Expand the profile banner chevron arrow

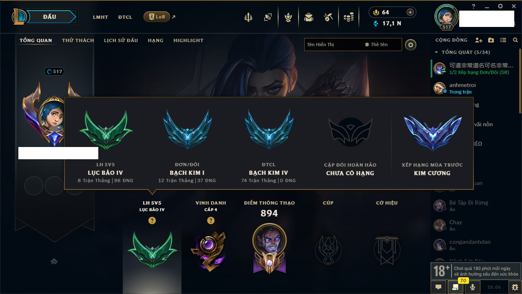[x=54, y=261]
